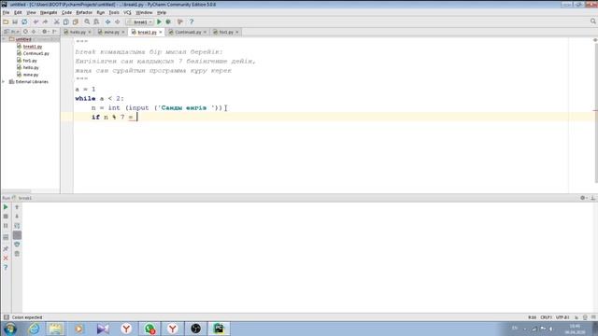Click the Save All toolbar icon
This screenshot has width=598, height=336.
click(x=15, y=22)
